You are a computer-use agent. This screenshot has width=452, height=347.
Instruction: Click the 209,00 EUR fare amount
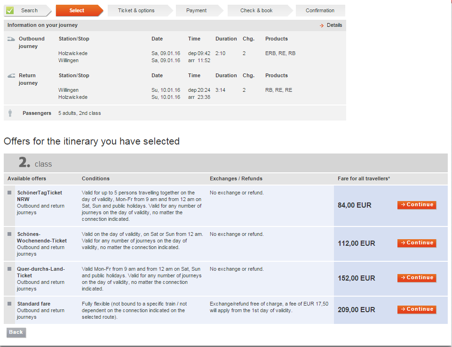click(357, 310)
